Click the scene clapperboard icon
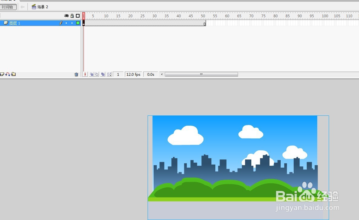This screenshot has width=359, height=220. [x=34, y=7]
